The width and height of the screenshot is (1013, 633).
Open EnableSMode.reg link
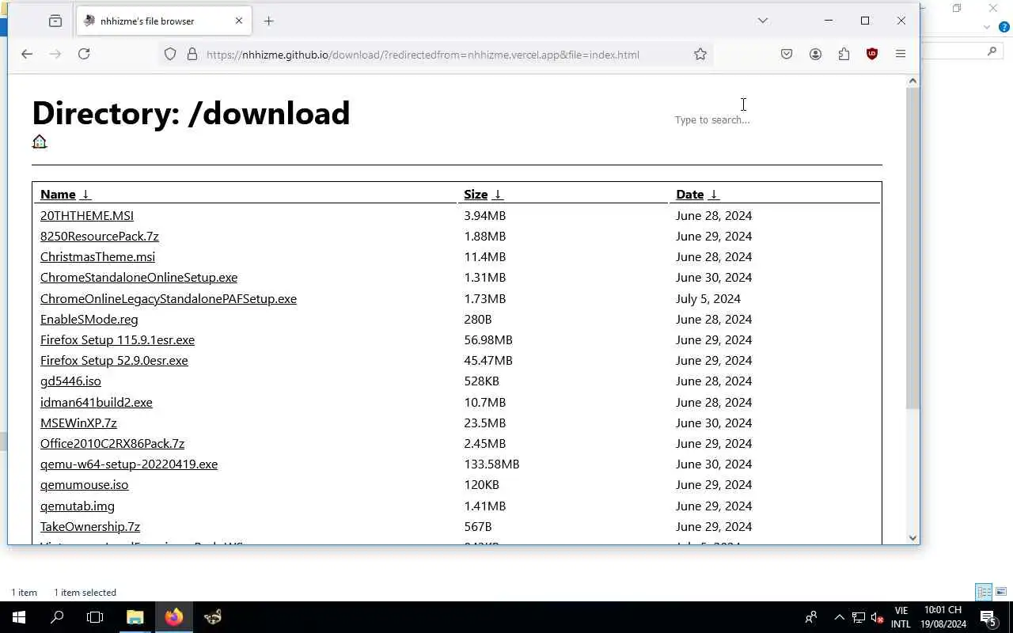click(x=89, y=319)
